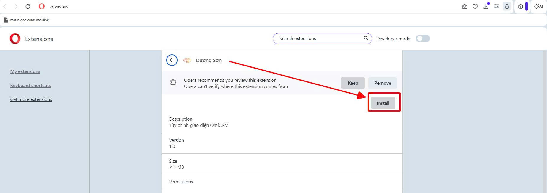Click 'Opera recommends you review this extension'
This screenshot has height=193, width=547.
(230, 80)
